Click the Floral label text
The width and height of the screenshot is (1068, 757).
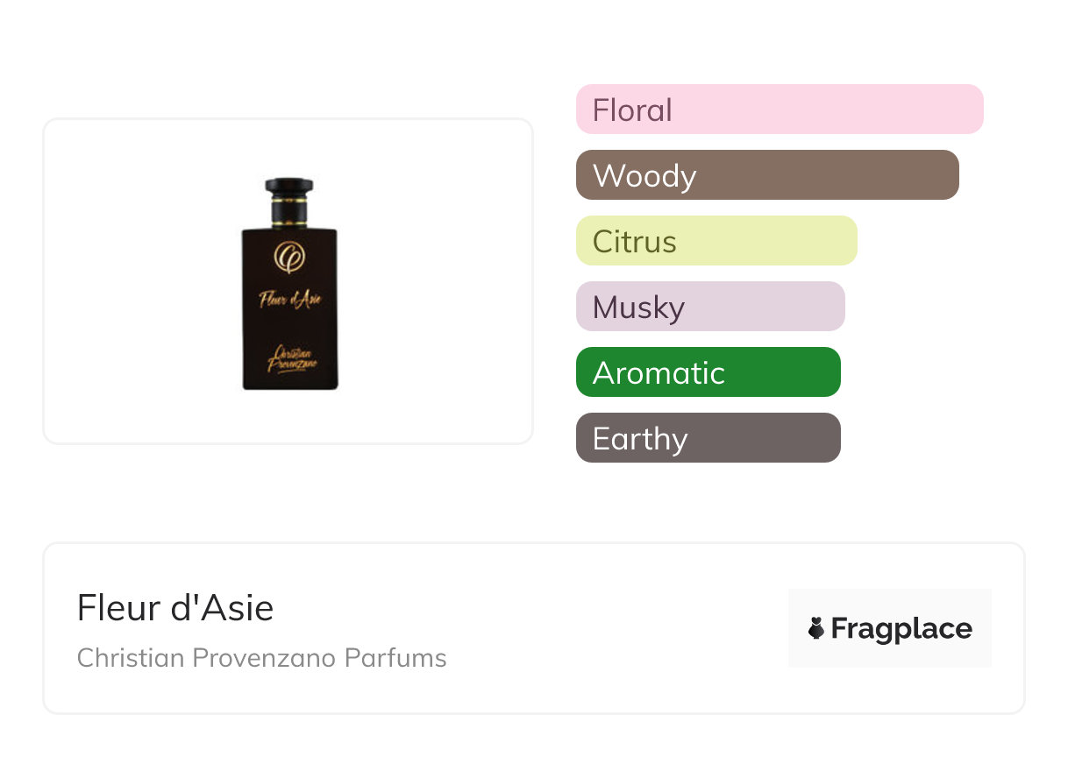632,110
